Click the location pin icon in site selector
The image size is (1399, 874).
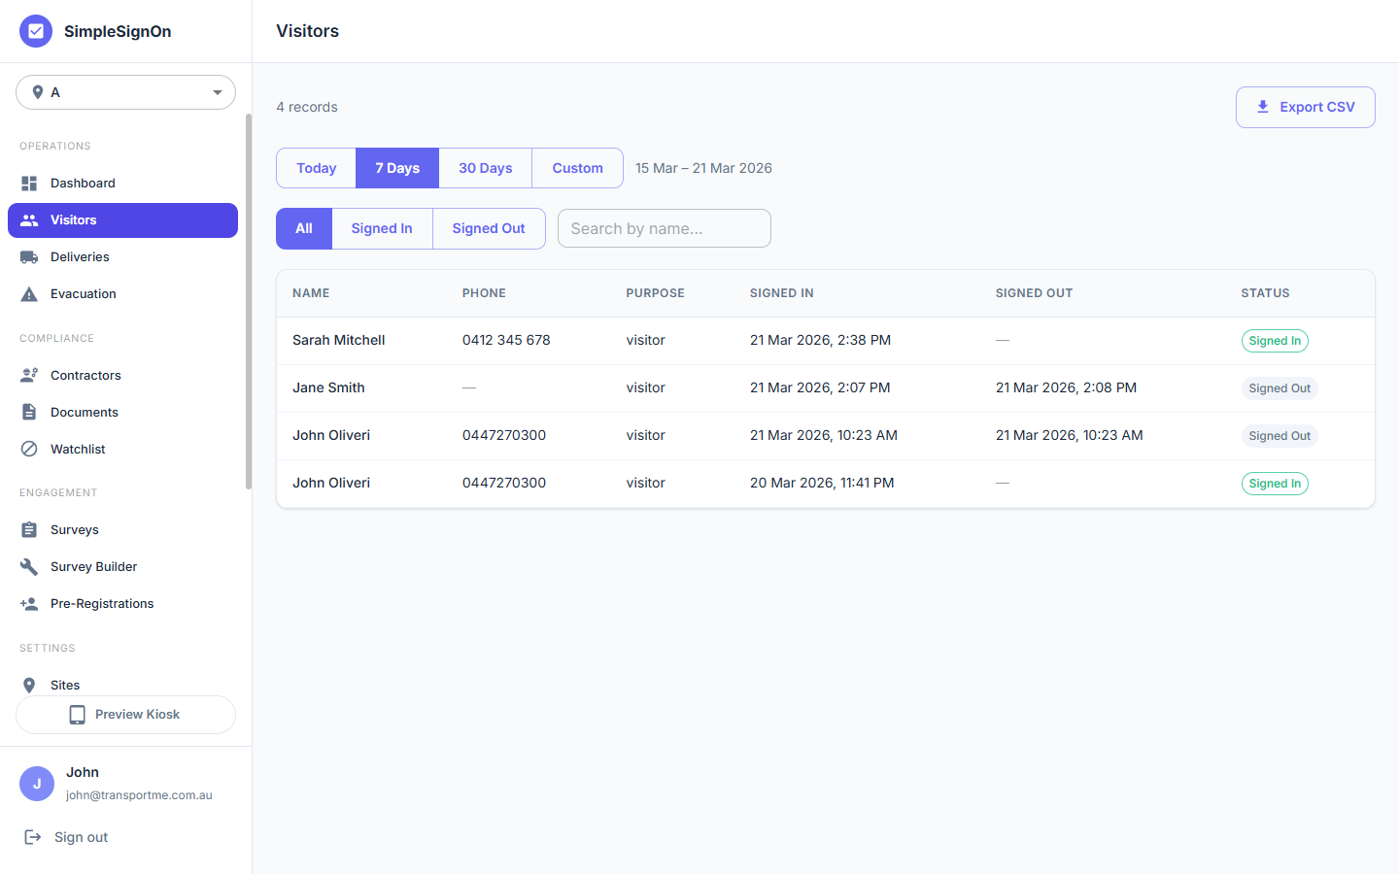[38, 92]
